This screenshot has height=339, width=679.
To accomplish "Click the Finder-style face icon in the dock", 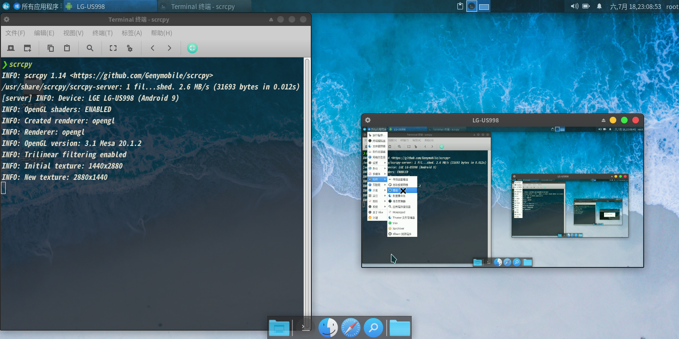I will tap(328, 328).
